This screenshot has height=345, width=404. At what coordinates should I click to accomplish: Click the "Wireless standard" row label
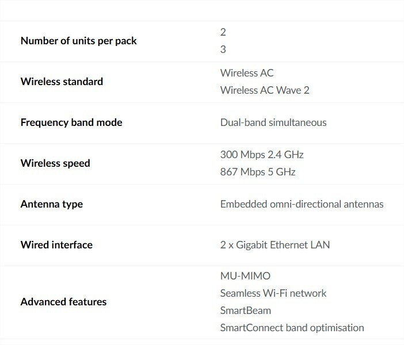[x=62, y=82]
